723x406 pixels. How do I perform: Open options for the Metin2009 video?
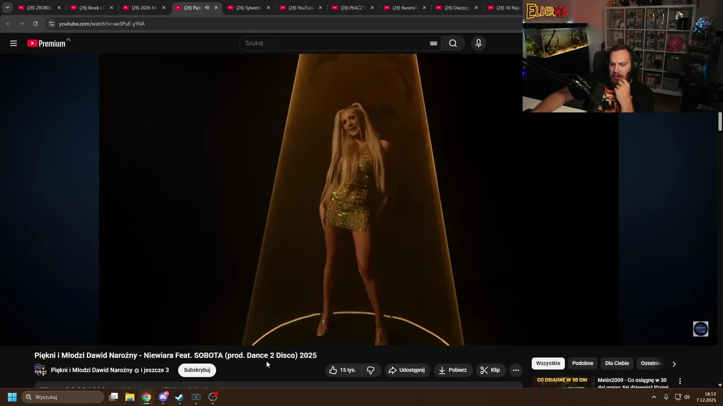click(x=680, y=381)
